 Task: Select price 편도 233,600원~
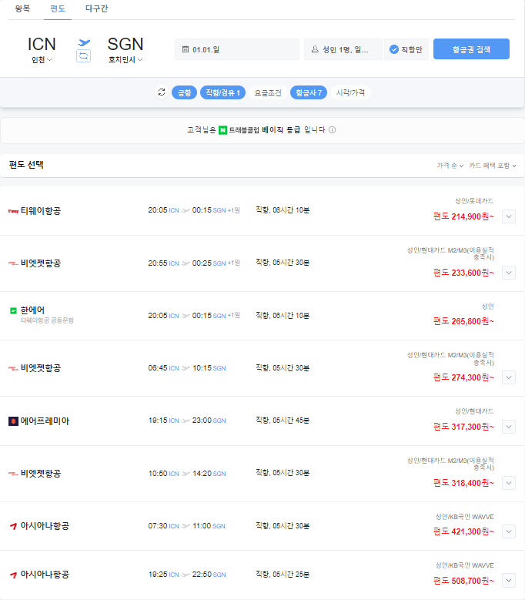(x=463, y=273)
